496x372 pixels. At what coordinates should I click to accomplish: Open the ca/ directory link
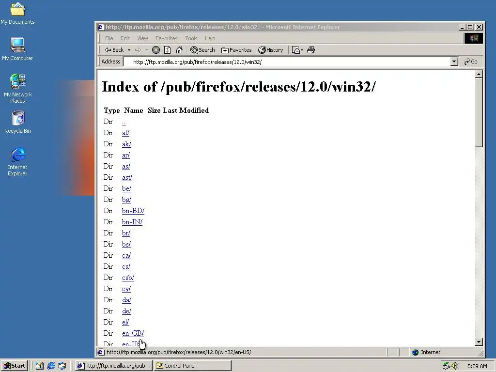(126, 255)
